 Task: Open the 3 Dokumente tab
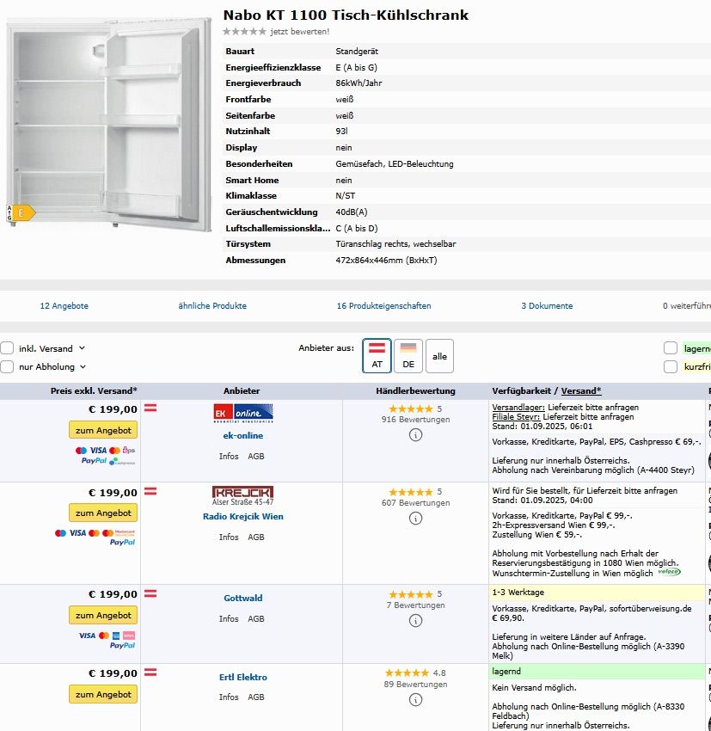click(547, 306)
